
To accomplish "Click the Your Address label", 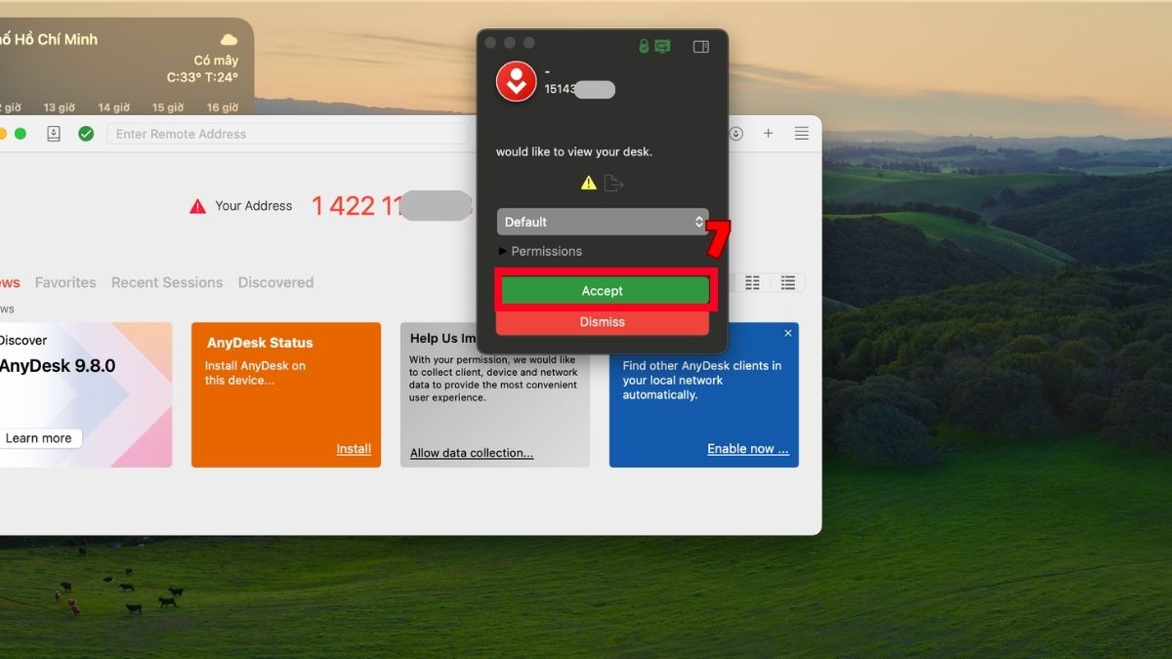I will tap(254, 206).
